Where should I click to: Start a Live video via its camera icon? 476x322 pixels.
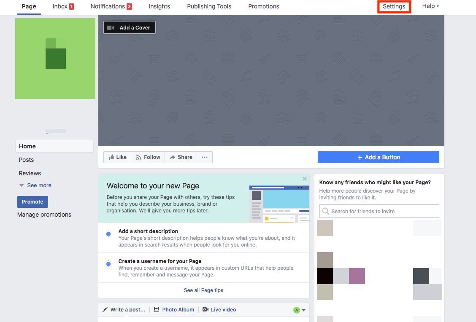coord(205,309)
